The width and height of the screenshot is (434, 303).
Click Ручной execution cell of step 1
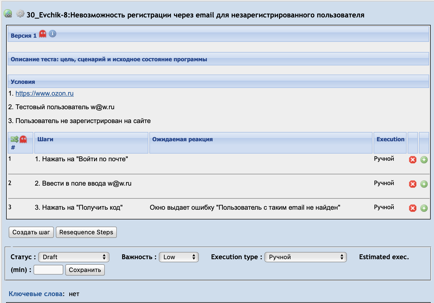point(384,159)
